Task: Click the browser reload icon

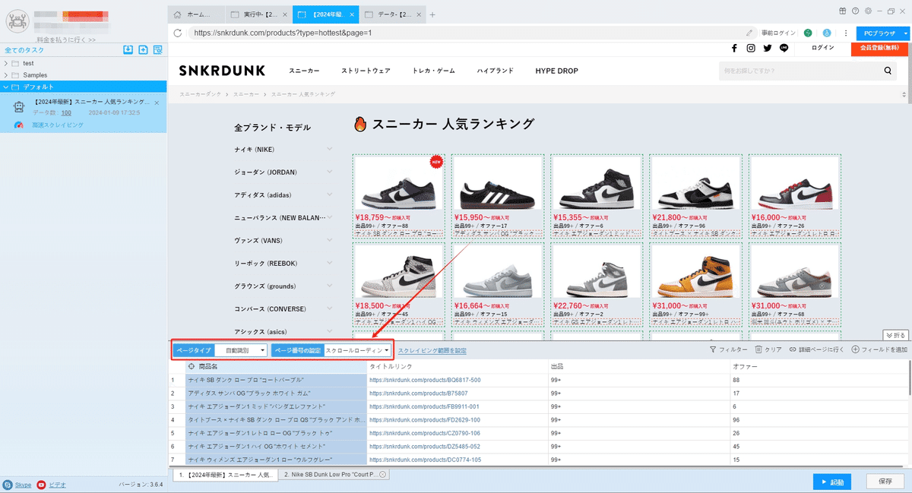Action: coord(178,33)
